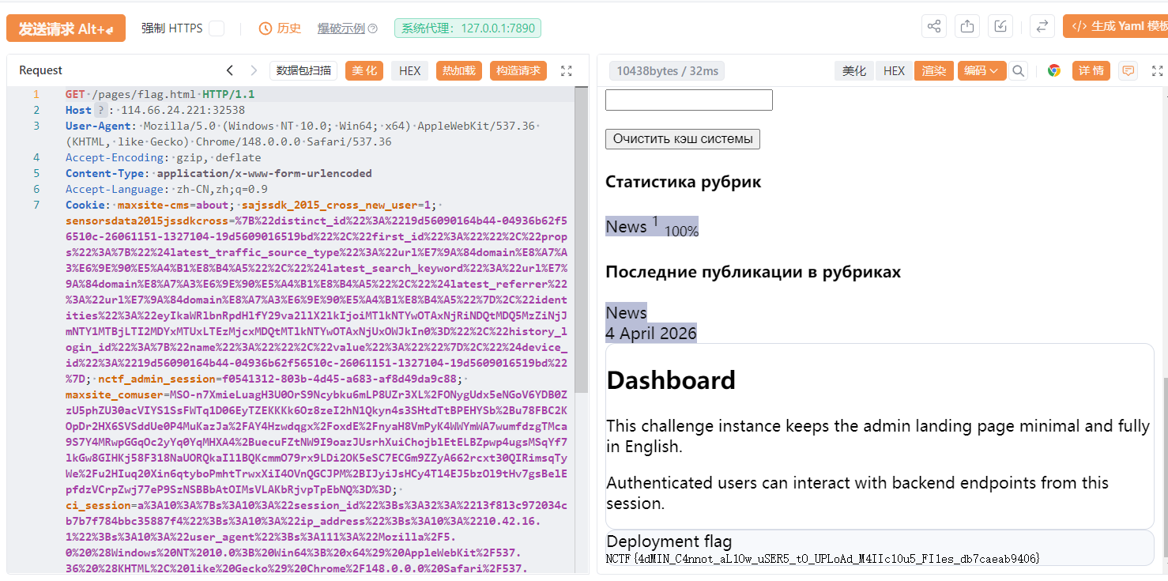Expand the Request panel to fullscreen

click(566, 71)
